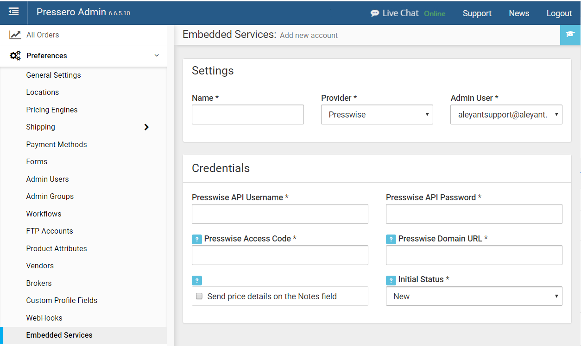This screenshot has width=581, height=346.
Task: Click help icon beside Presswise Domain URL
Action: 391,239
